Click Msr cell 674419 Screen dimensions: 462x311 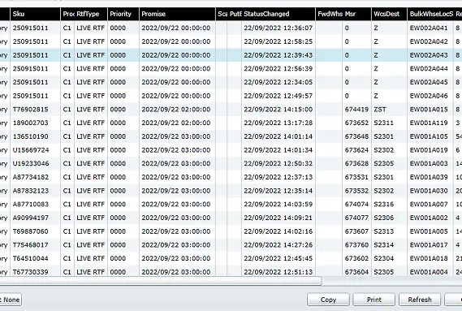(x=356, y=110)
